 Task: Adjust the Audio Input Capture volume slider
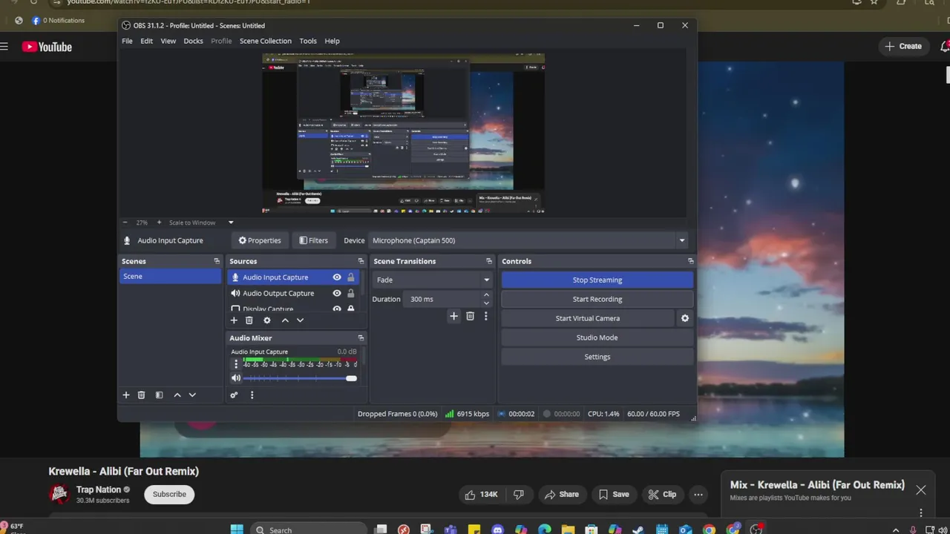coord(300,378)
